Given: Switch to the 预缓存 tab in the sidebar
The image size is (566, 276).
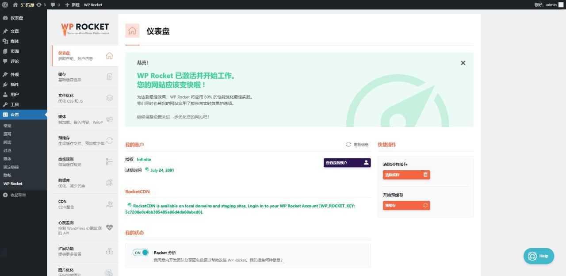Looking at the screenshot, I should pos(85,141).
